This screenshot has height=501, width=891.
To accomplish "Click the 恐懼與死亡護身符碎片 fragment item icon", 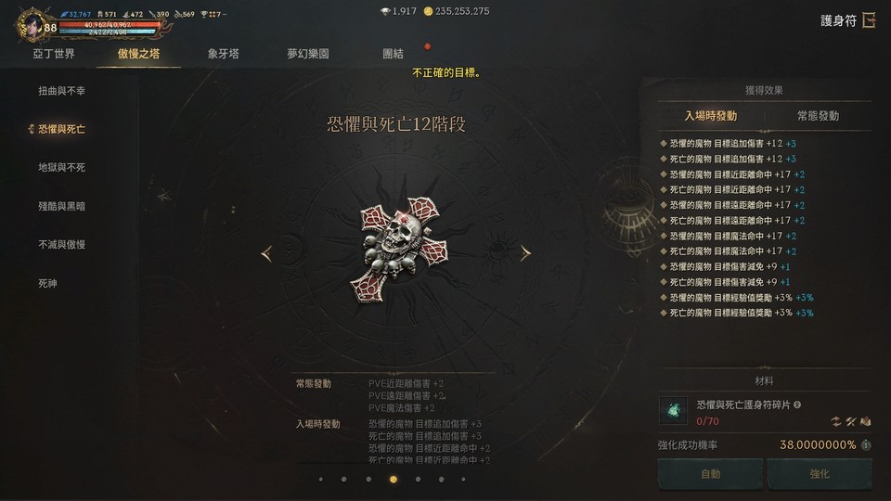I will tap(674, 410).
